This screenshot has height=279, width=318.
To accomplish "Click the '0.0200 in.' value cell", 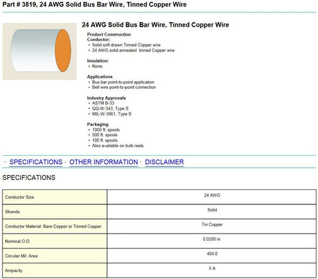I will (x=212, y=241).
